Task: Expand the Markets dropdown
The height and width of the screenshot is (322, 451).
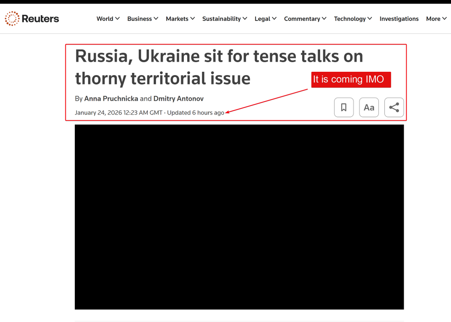Action: coord(180,19)
